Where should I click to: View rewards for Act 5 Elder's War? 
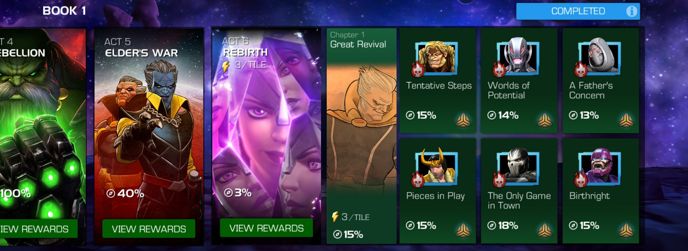149,229
